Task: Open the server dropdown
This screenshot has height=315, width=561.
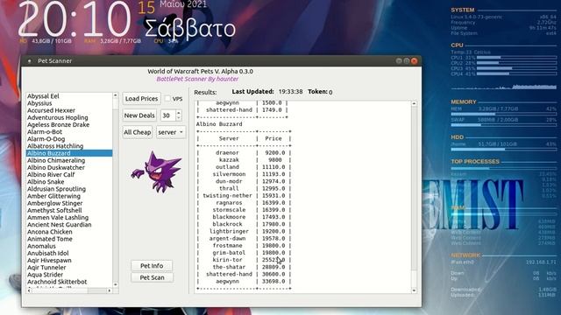Action: tap(171, 132)
